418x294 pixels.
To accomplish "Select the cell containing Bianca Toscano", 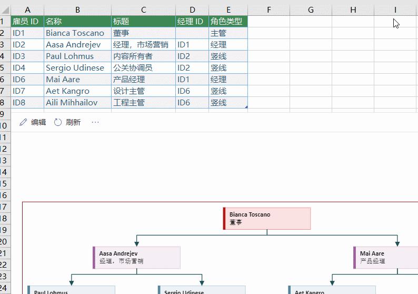I will 77,33.
